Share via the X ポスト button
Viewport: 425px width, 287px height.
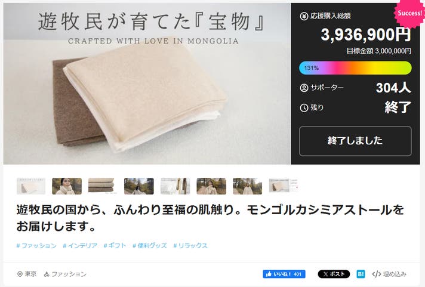pos(334,274)
